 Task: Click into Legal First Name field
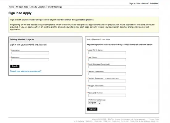tap(107, 53)
